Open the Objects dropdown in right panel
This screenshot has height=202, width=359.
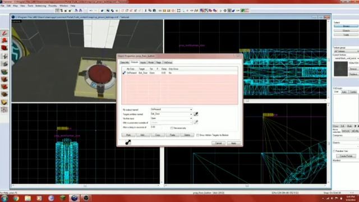346,146
